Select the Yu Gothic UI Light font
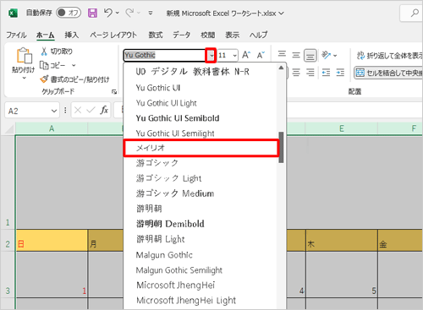Screen dimensions: 423x310 (x=201, y=103)
